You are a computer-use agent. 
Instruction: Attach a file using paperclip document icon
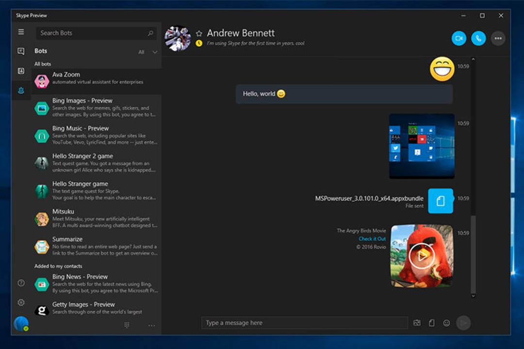[431, 323]
